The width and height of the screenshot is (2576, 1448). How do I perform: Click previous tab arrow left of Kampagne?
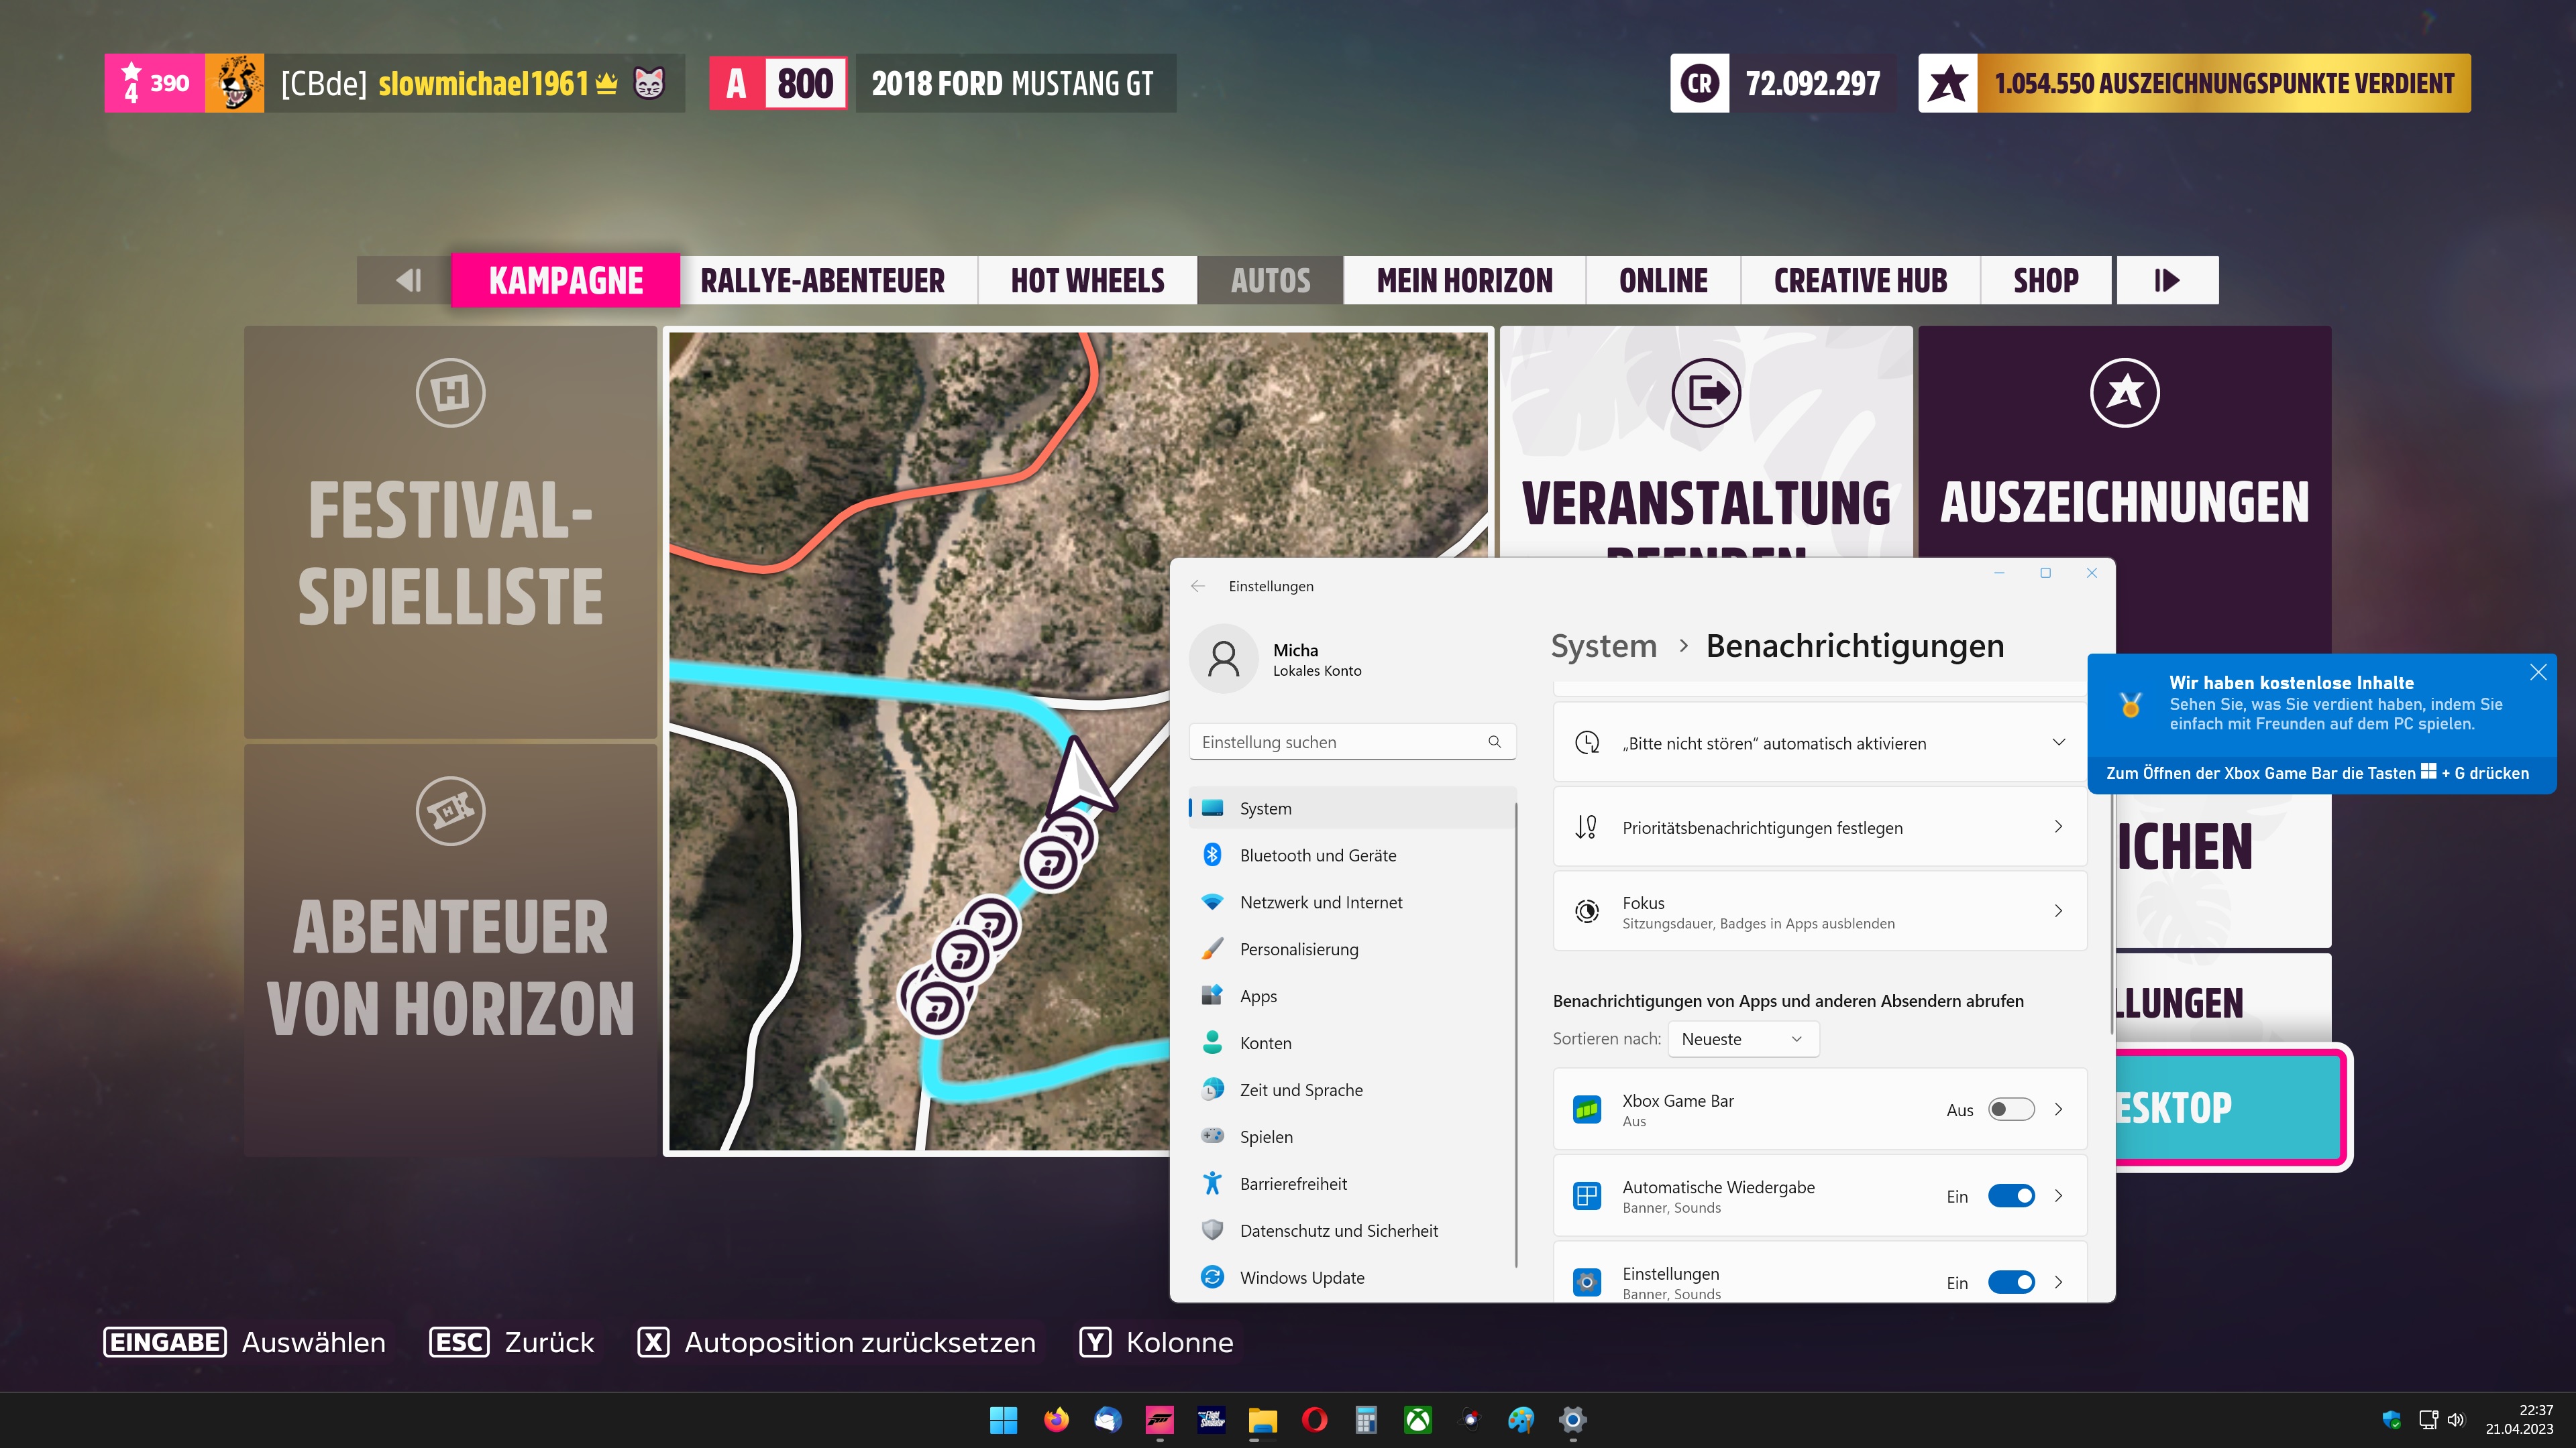click(407, 281)
